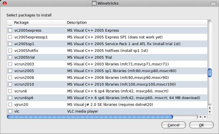Toggle the vc2005trial checkbox
This screenshot has height=134, width=219.
pos(10,57)
